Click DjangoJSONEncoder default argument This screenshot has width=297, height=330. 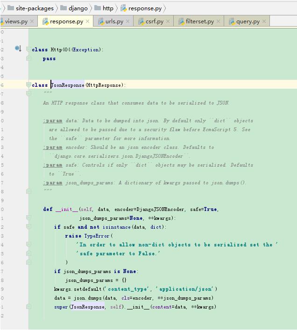tap(160, 210)
